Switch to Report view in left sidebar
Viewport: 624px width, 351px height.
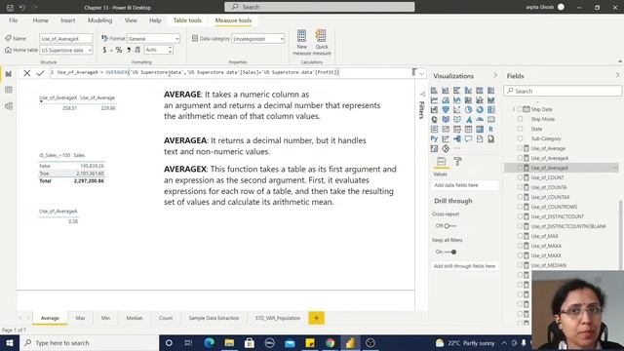(9, 74)
